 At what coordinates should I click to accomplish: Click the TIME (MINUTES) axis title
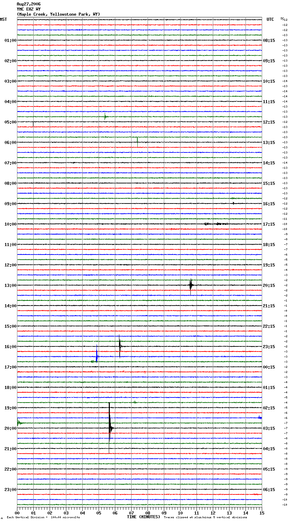pyautogui.click(x=143, y=517)
